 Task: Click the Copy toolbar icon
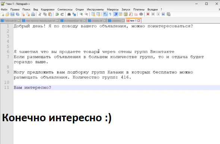45,14
